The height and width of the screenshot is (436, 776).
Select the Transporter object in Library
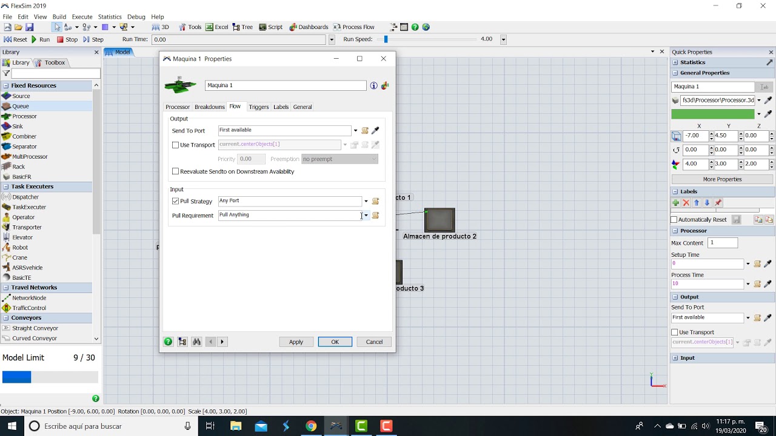(x=27, y=227)
